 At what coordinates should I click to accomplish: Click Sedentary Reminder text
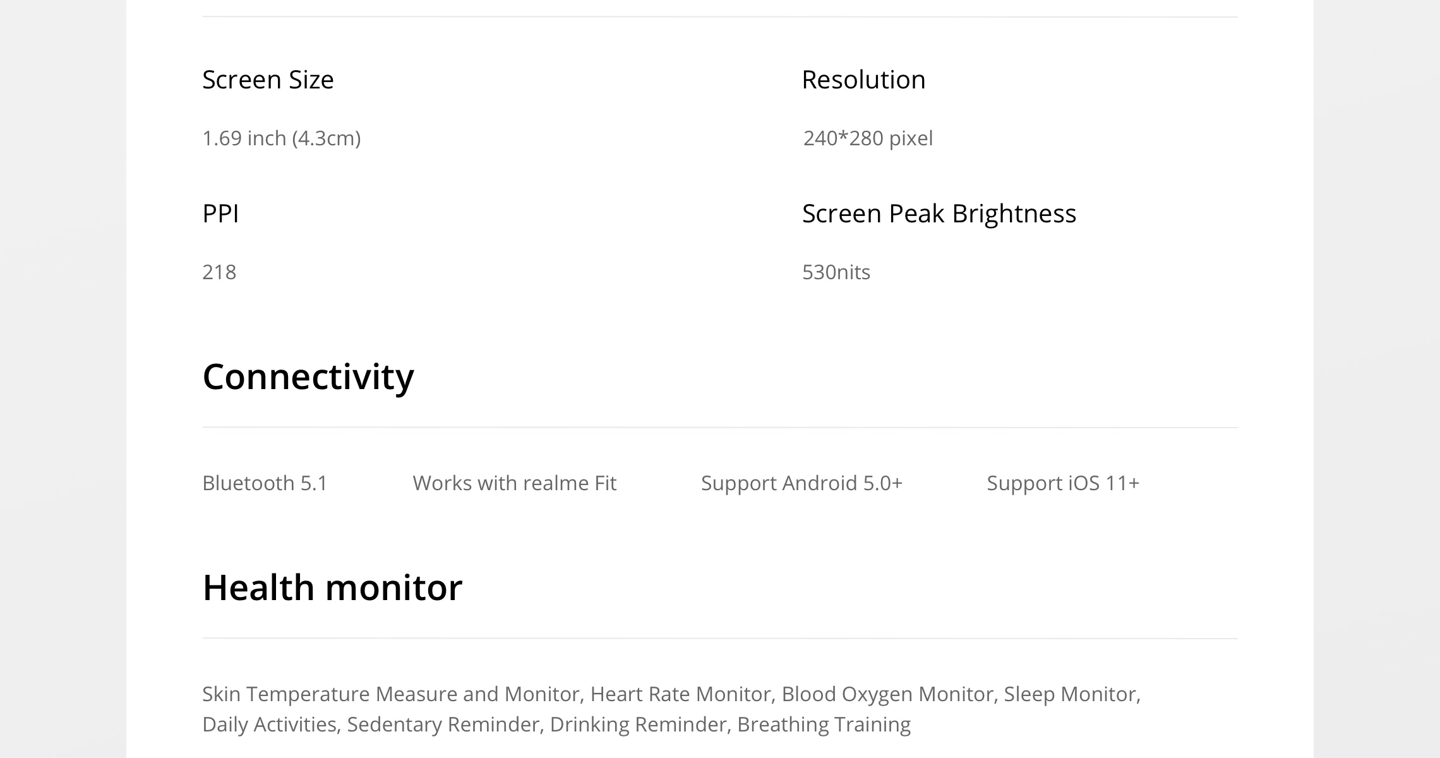(x=443, y=725)
